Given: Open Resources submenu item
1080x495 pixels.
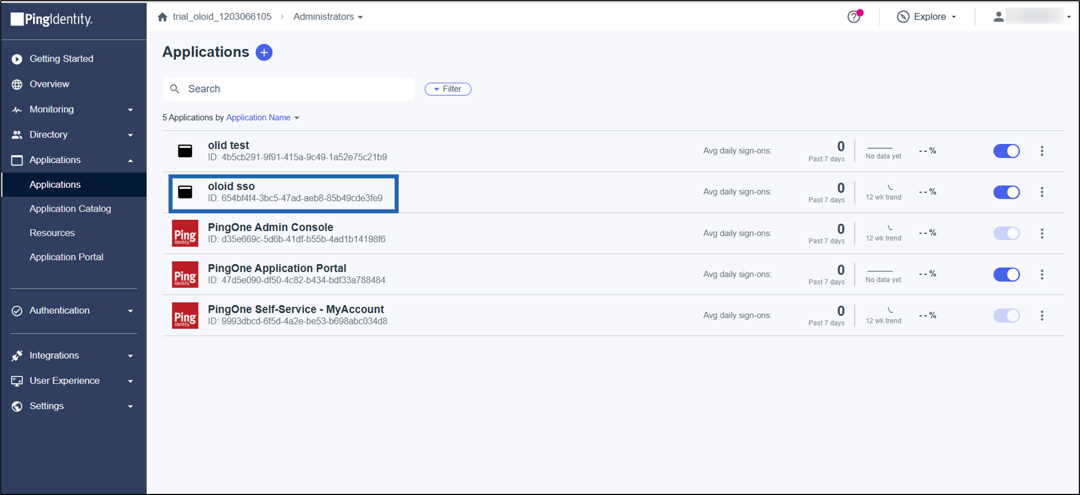Looking at the screenshot, I should [x=52, y=233].
